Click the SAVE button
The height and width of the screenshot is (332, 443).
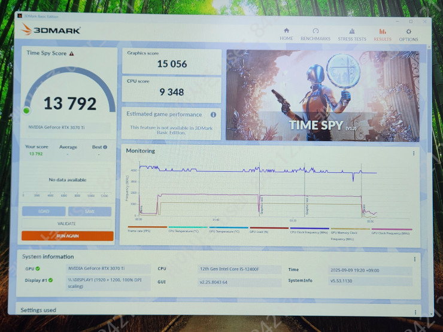90,211
